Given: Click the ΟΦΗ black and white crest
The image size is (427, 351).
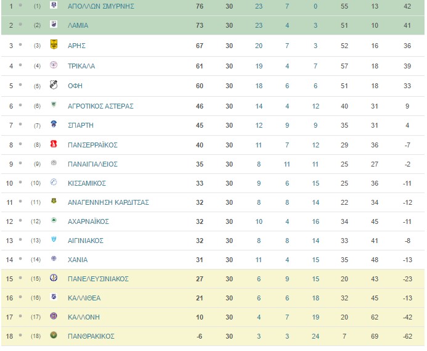Looking at the screenshot, I should coord(54,85).
